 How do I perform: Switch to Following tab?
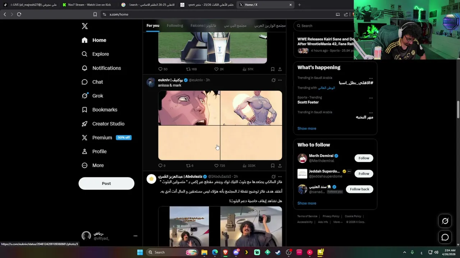click(175, 25)
